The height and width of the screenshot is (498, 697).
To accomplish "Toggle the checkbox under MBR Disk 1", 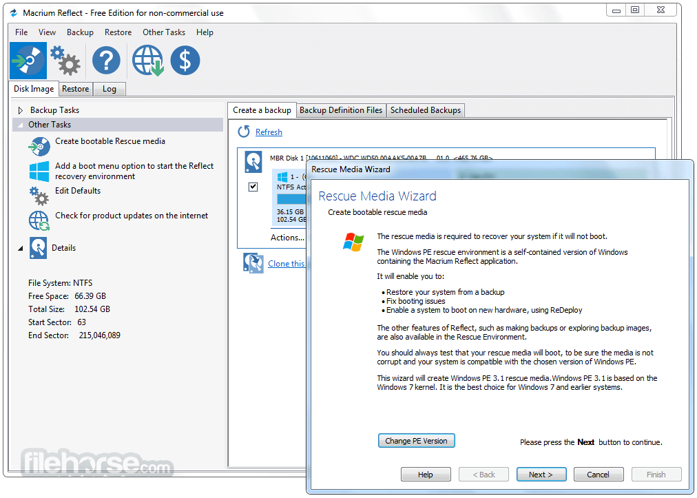I will click(253, 187).
